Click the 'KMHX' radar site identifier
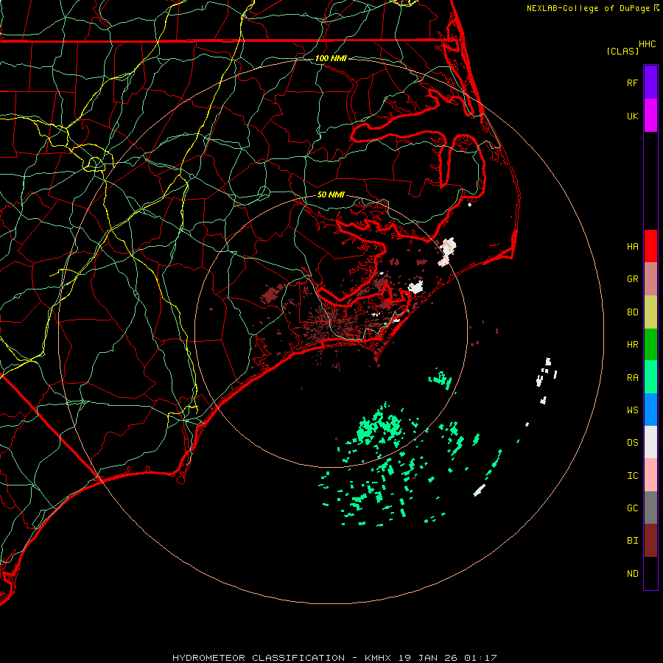Screen dimensions: 663x663 (x=378, y=658)
